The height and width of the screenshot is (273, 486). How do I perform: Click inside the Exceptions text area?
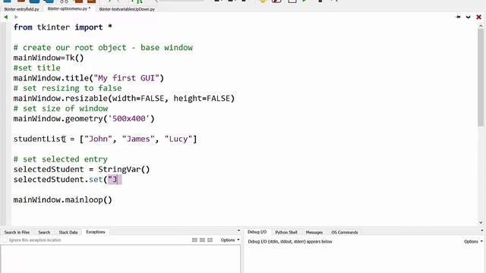[120, 259]
